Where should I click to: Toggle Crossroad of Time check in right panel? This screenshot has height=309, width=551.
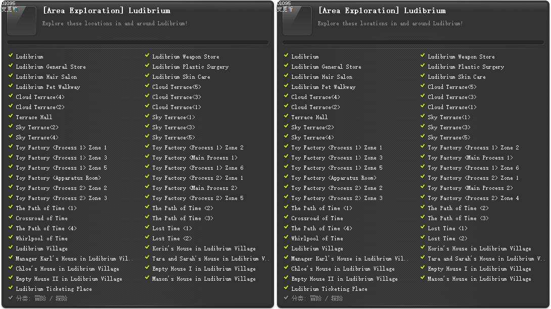tap(286, 218)
